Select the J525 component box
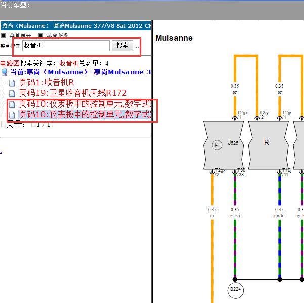This screenshot has height=303, width=304. [x=224, y=145]
